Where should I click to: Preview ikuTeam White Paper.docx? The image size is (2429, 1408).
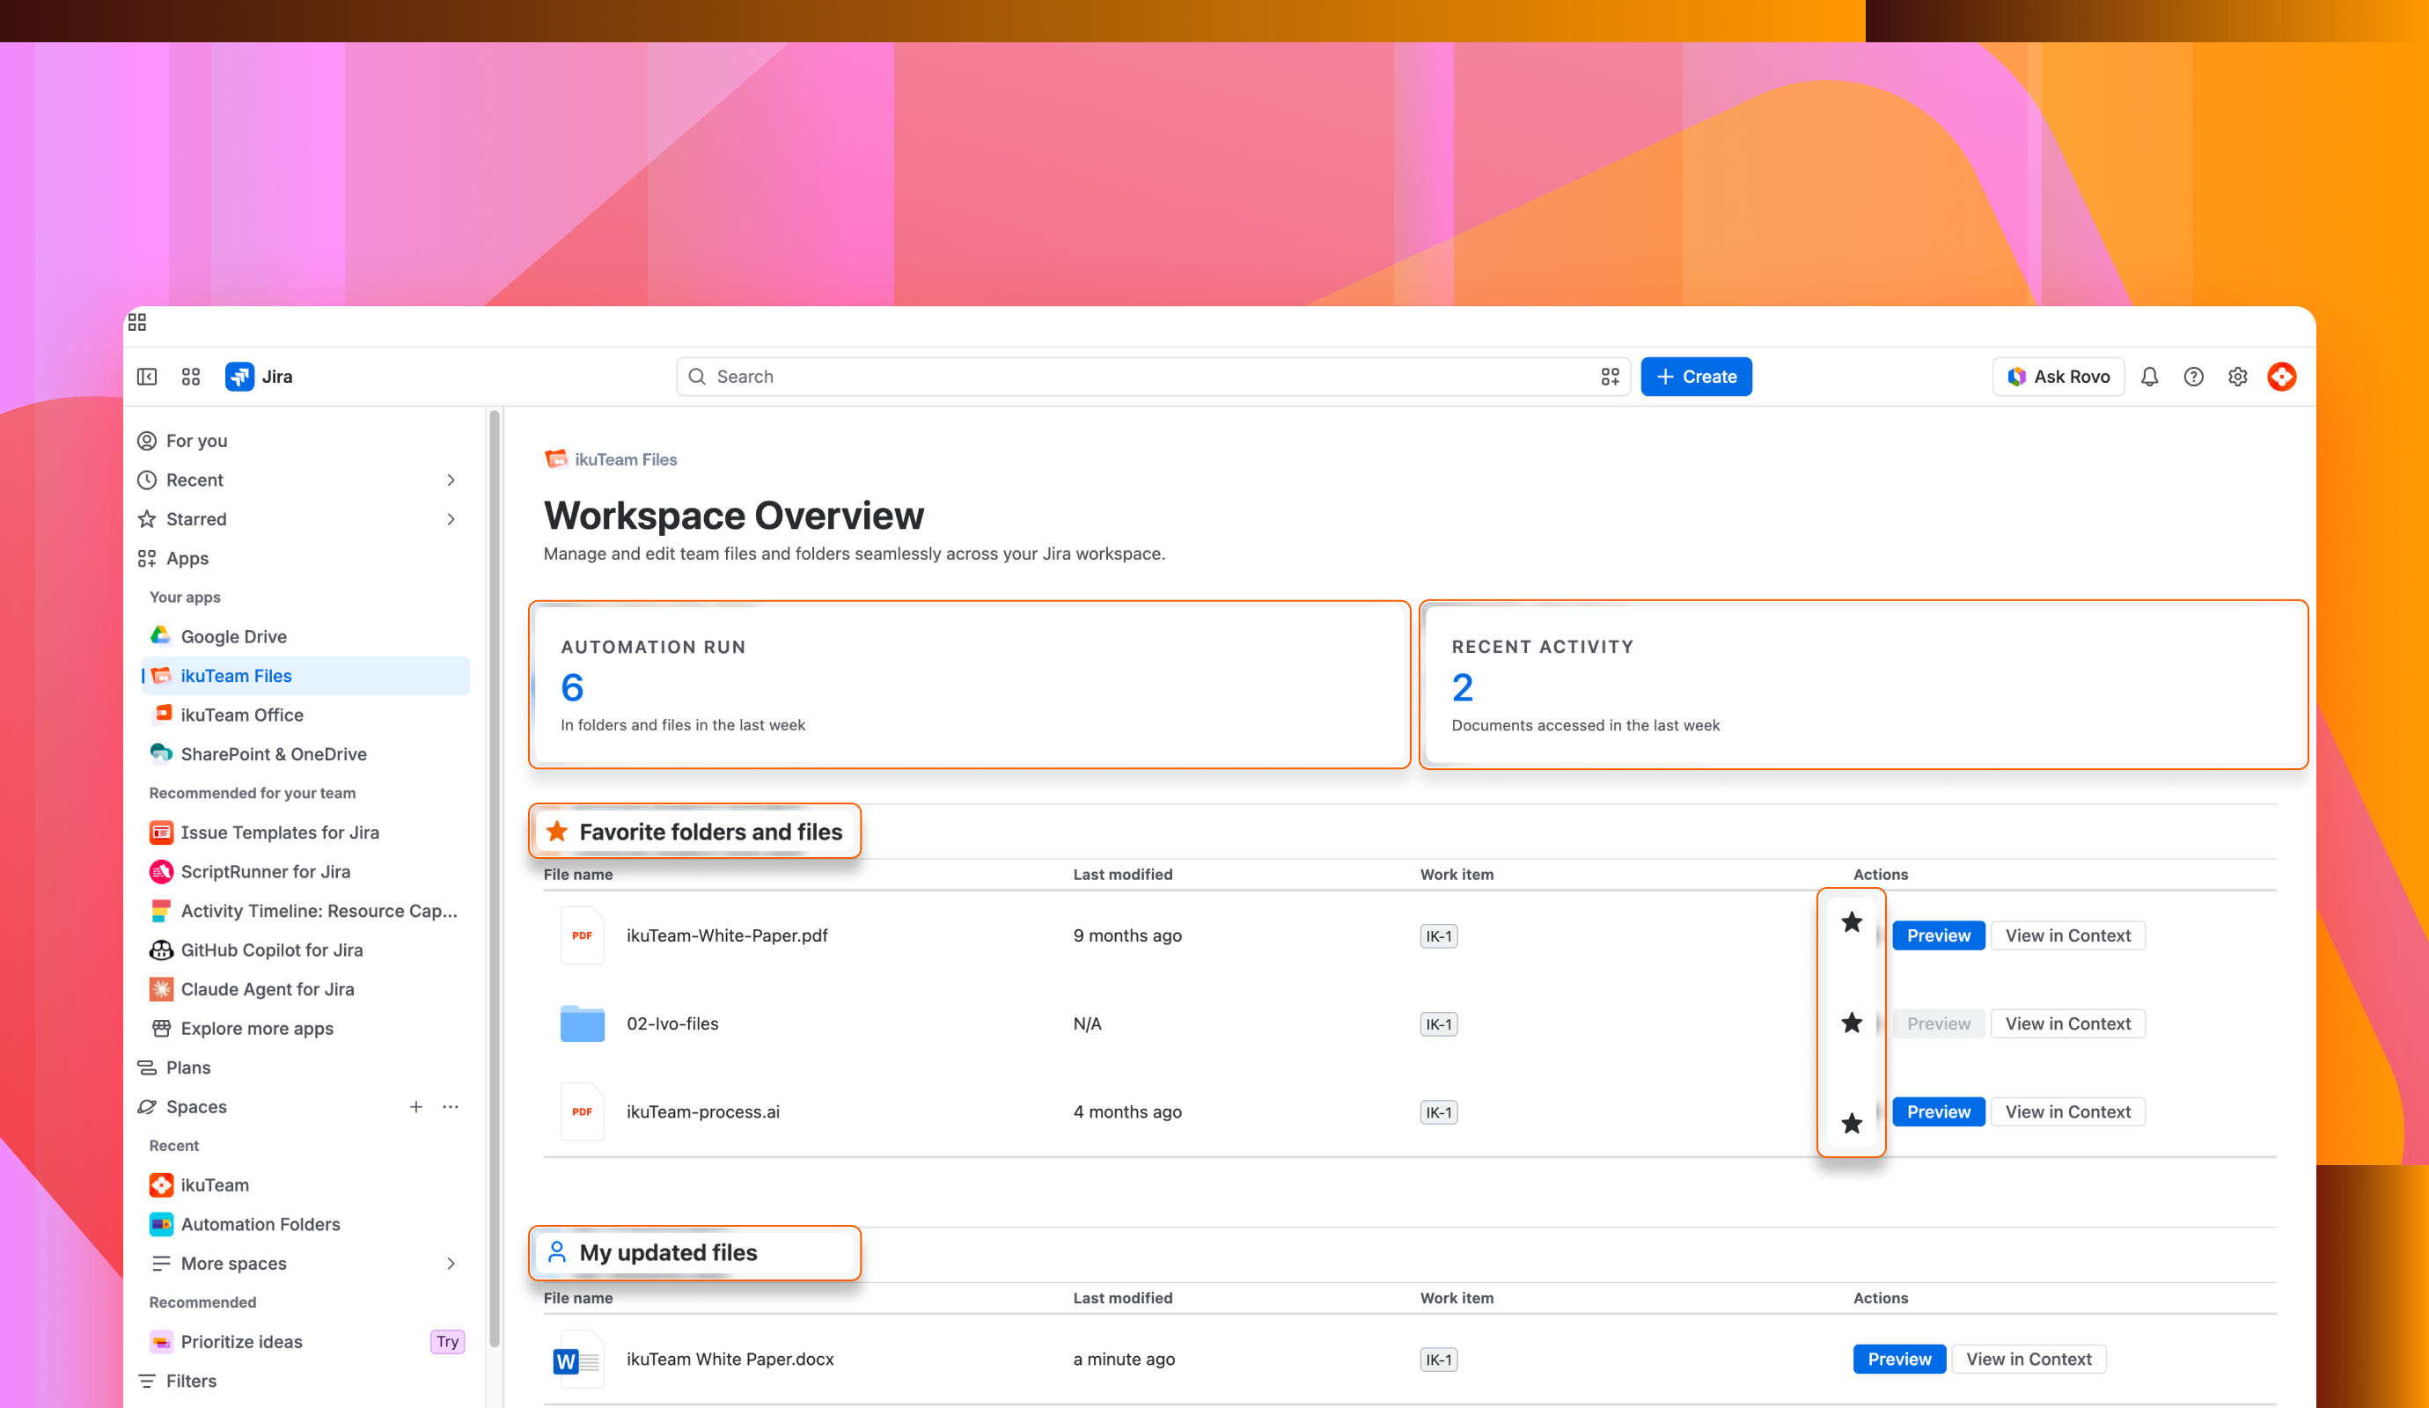pos(1899,1359)
